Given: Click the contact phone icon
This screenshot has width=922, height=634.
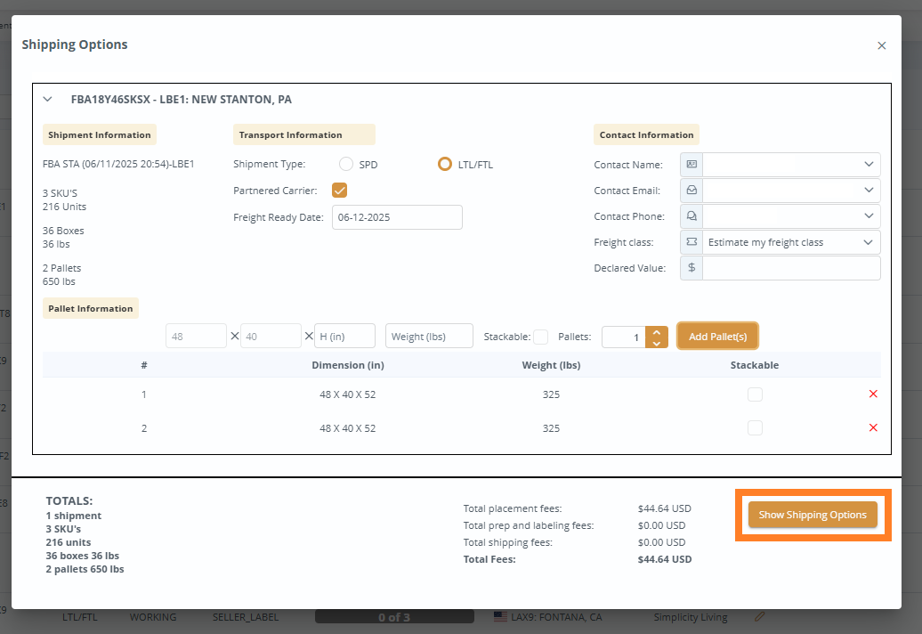Looking at the screenshot, I should (691, 216).
